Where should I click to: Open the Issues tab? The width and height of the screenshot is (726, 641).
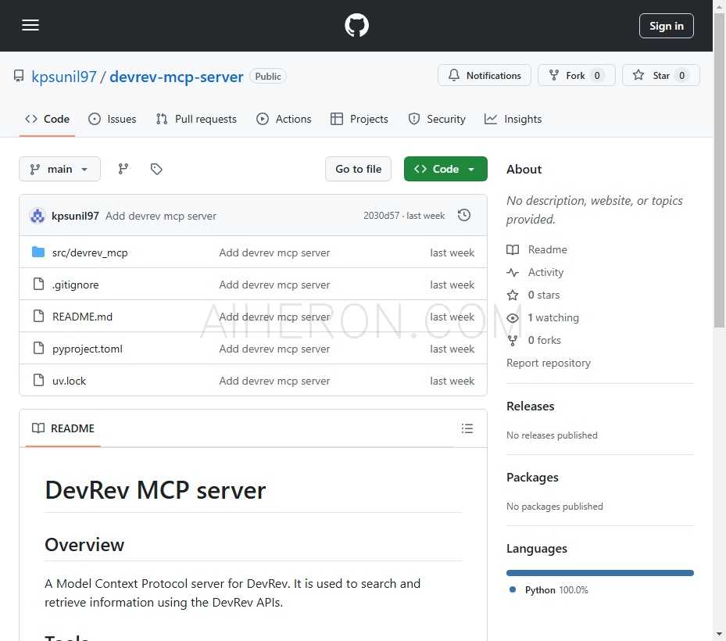point(113,119)
